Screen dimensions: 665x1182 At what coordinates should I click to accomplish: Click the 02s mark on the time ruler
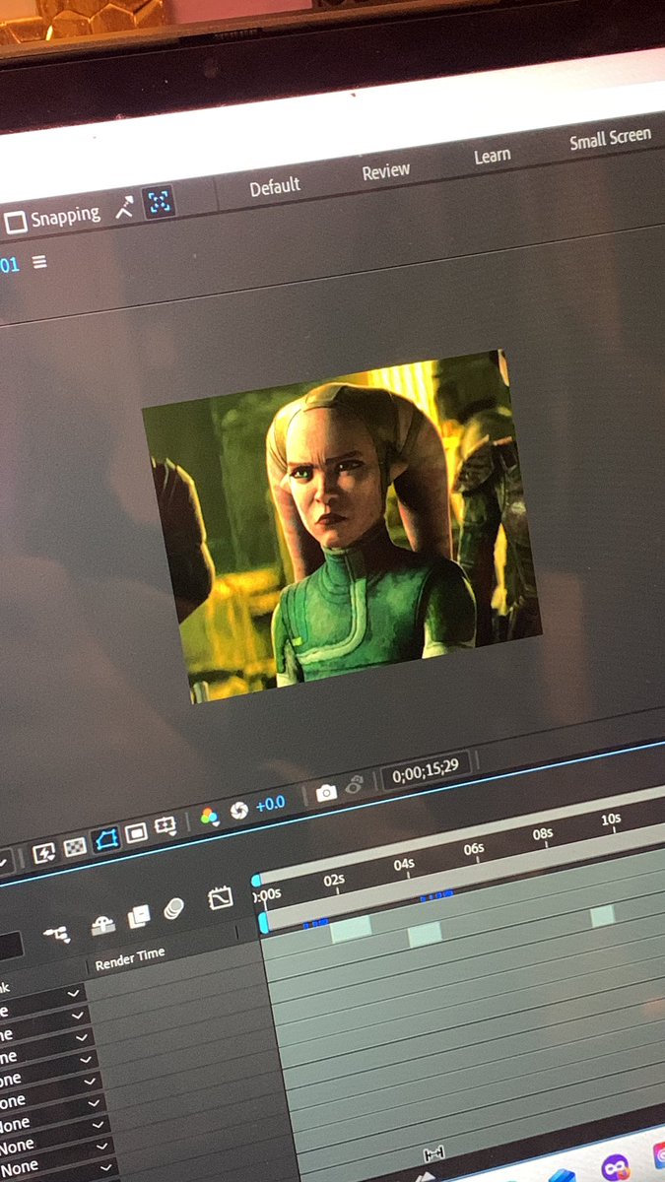[x=335, y=880]
